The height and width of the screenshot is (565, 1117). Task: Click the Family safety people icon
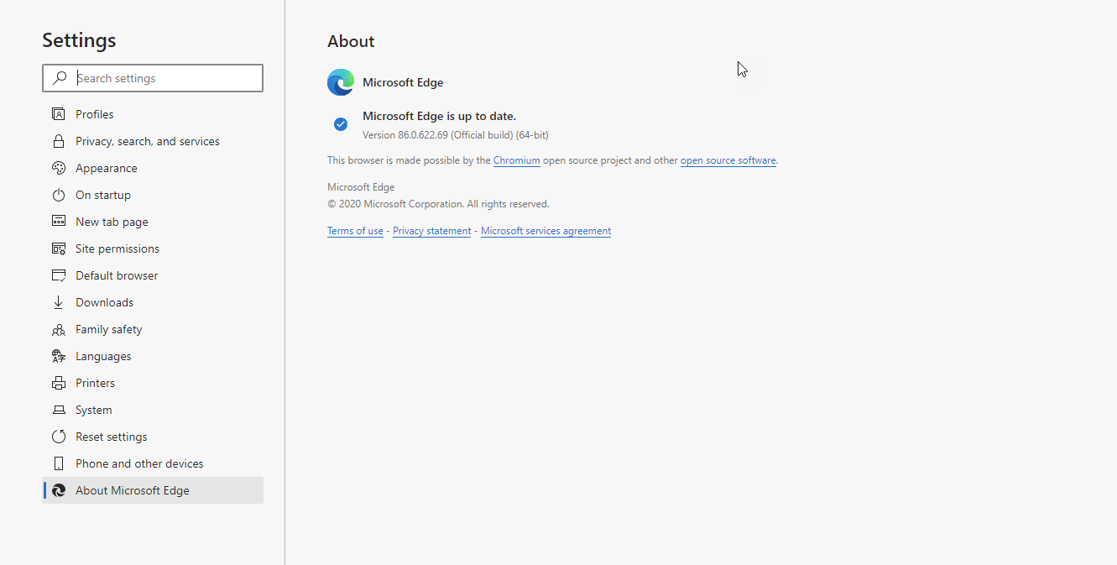(59, 329)
